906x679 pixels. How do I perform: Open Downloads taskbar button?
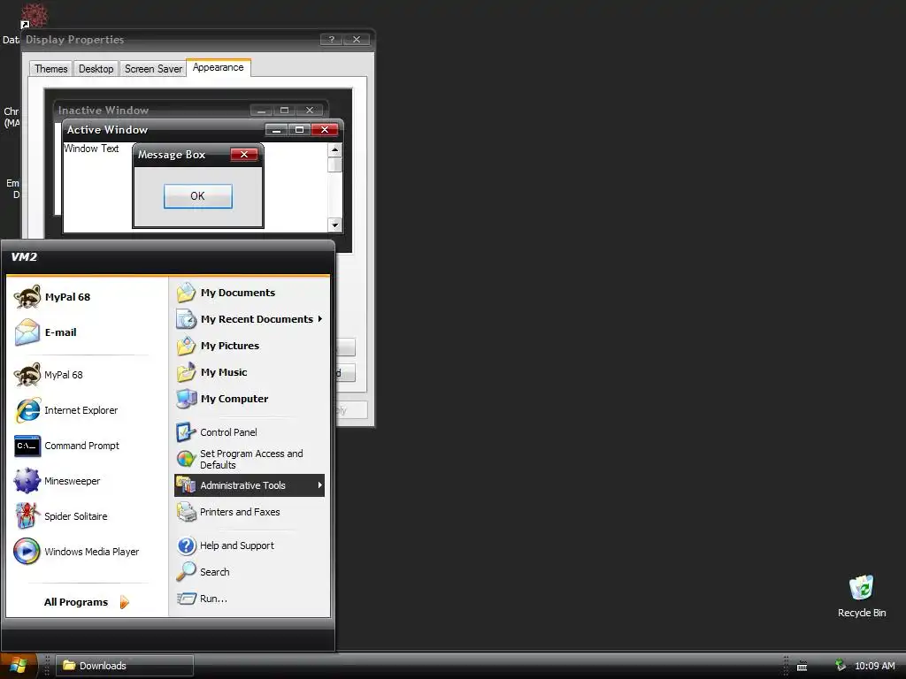click(x=125, y=666)
